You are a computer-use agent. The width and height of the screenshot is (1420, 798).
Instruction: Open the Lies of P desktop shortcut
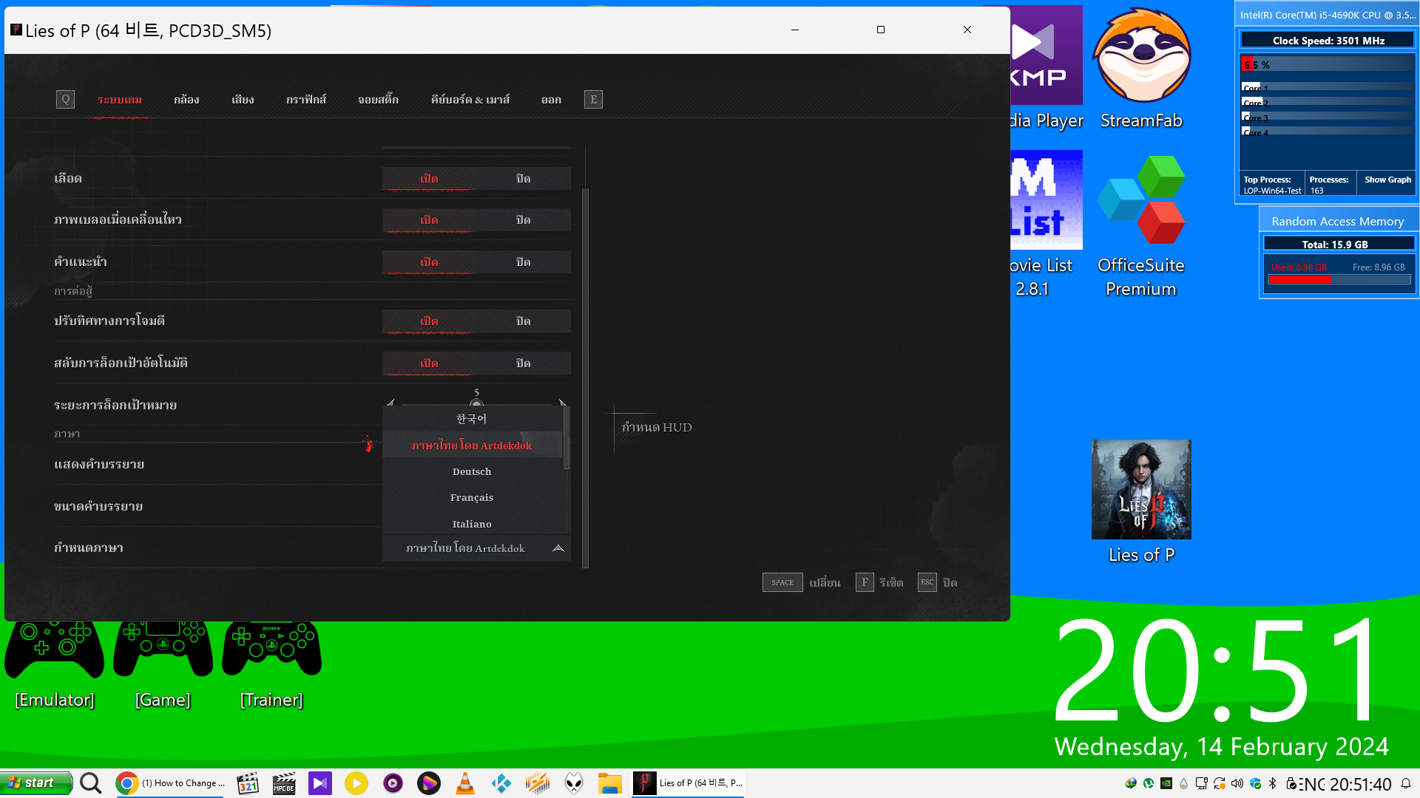click(x=1141, y=502)
